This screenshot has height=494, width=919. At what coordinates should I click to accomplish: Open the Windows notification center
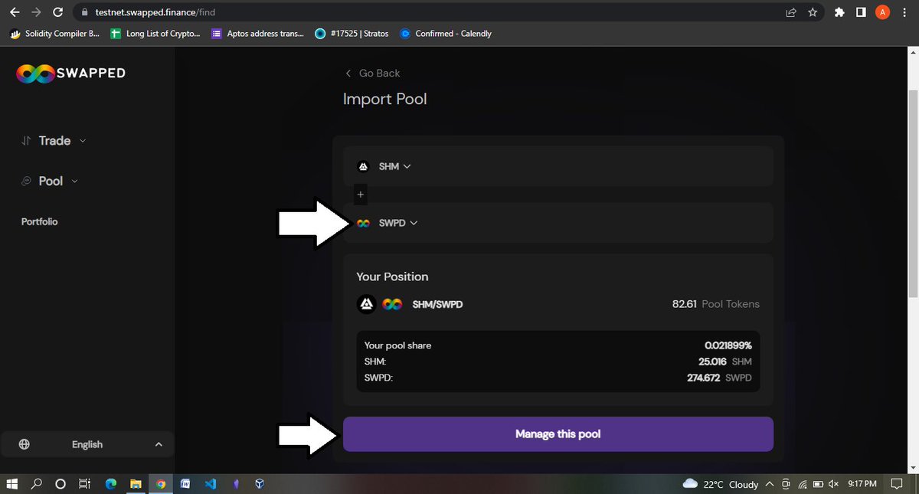898,484
